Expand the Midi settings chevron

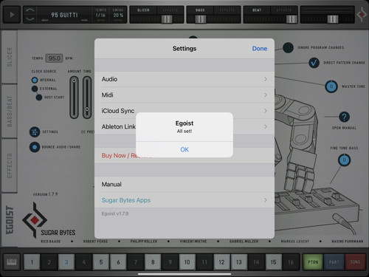tap(266, 95)
